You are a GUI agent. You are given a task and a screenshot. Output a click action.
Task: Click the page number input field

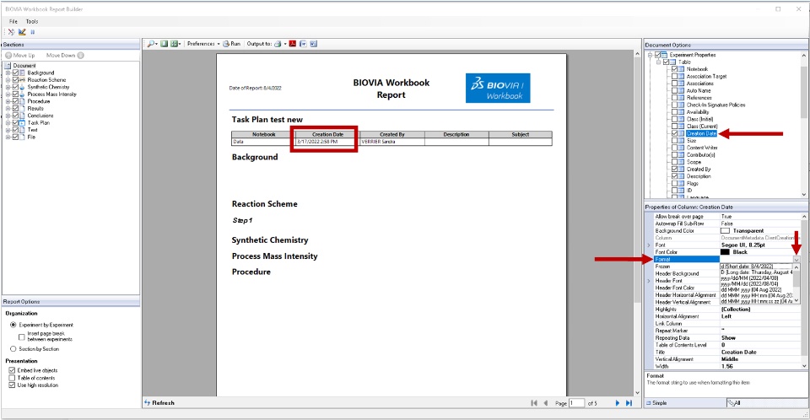[x=577, y=403]
